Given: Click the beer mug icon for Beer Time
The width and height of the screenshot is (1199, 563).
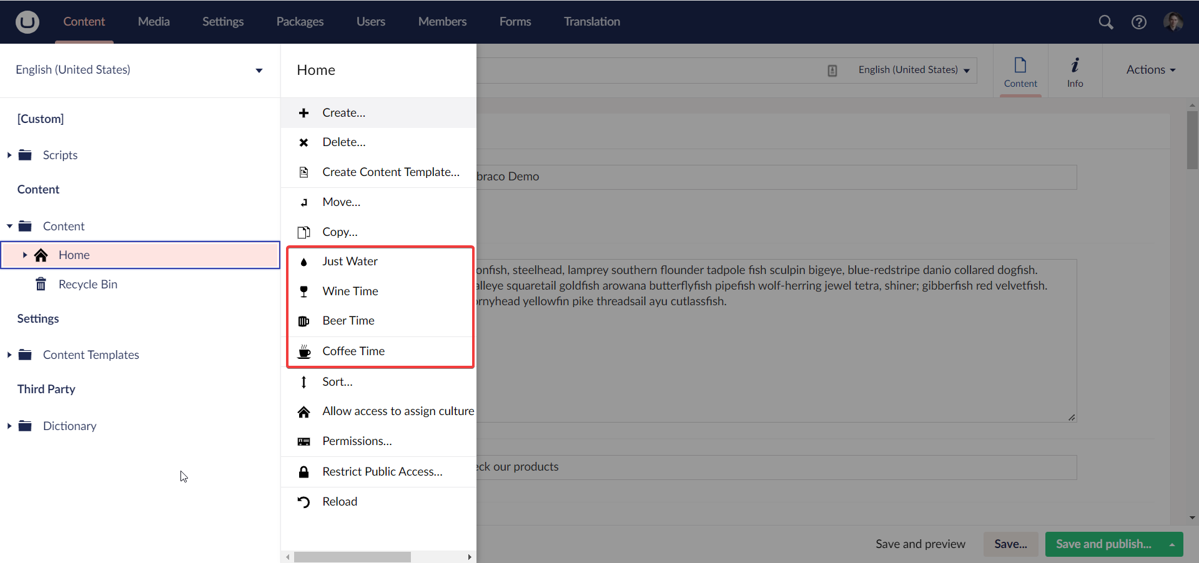Looking at the screenshot, I should (x=303, y=321).
